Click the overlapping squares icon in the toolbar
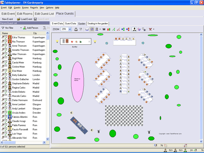The image size is (204, 153). click(x=144, y=29)
